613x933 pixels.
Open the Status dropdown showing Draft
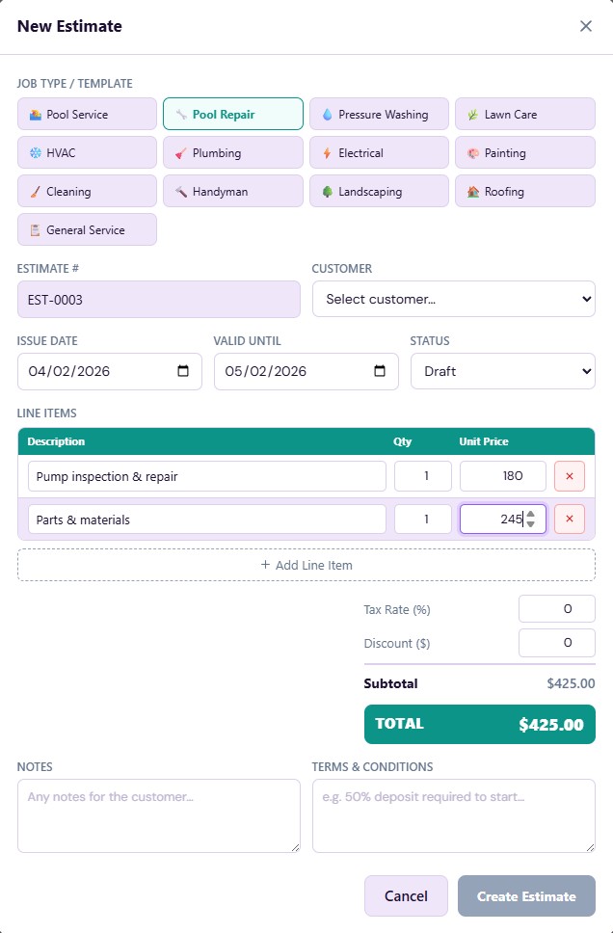pyautogui.click(x=502, y=371)
